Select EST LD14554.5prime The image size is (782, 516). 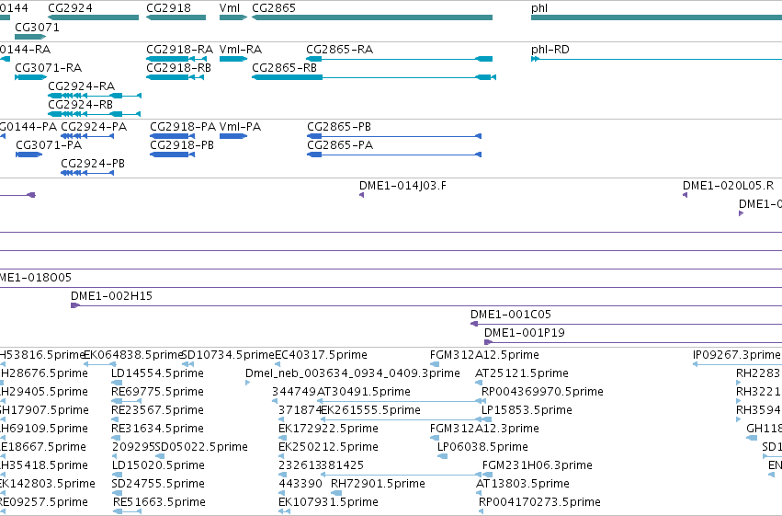click(x=117, y=384)
